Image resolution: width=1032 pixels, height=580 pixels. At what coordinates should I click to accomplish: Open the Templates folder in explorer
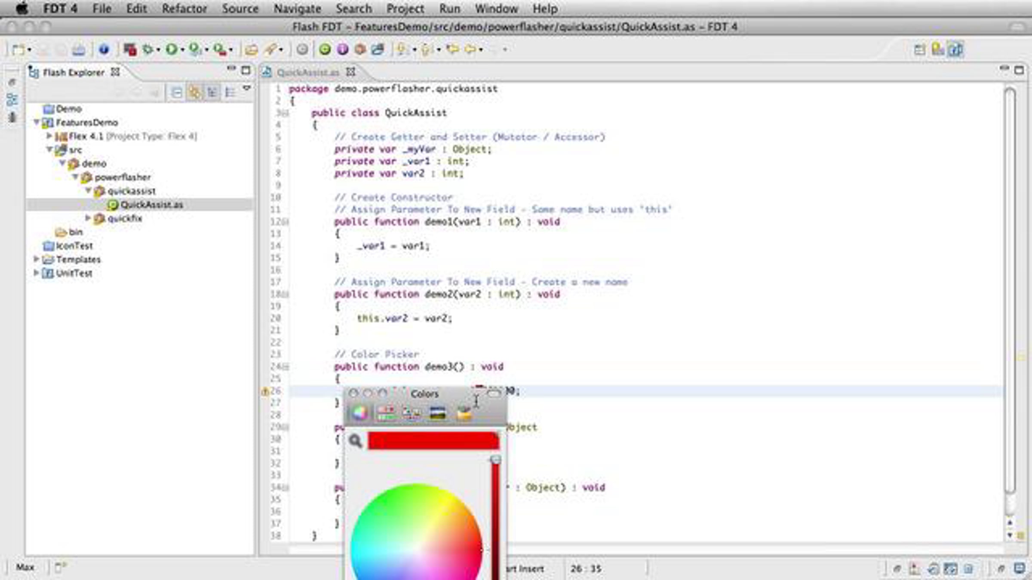tap(78, 259)
